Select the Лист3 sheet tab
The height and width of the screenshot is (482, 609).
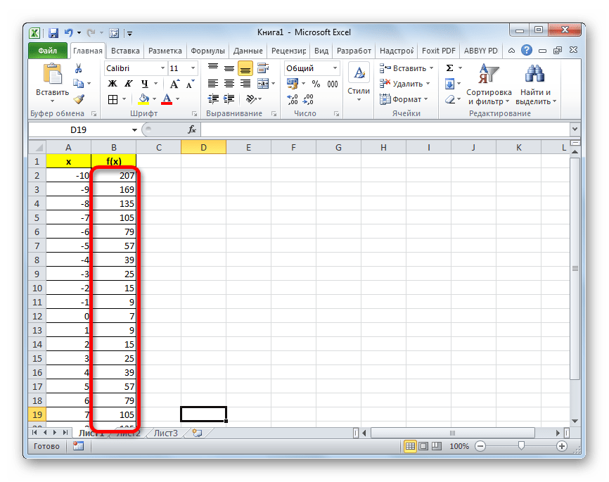click(166, 433)
